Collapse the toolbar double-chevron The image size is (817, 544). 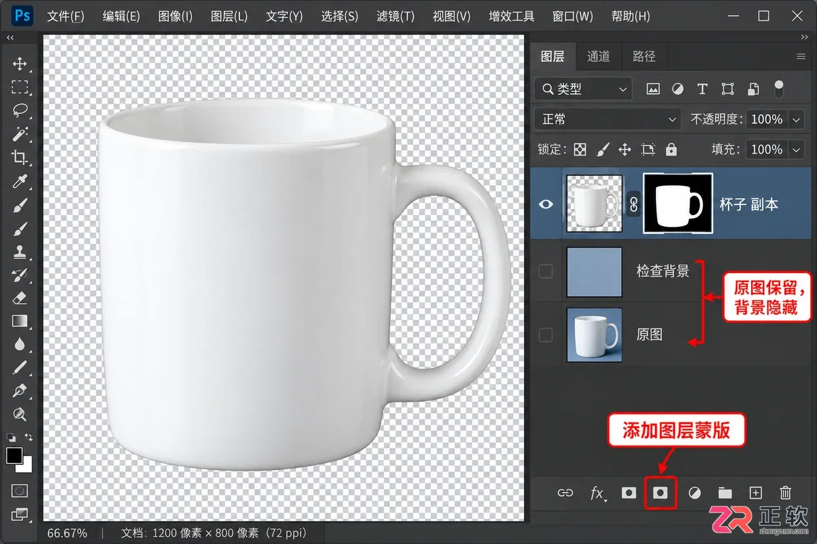10,38
